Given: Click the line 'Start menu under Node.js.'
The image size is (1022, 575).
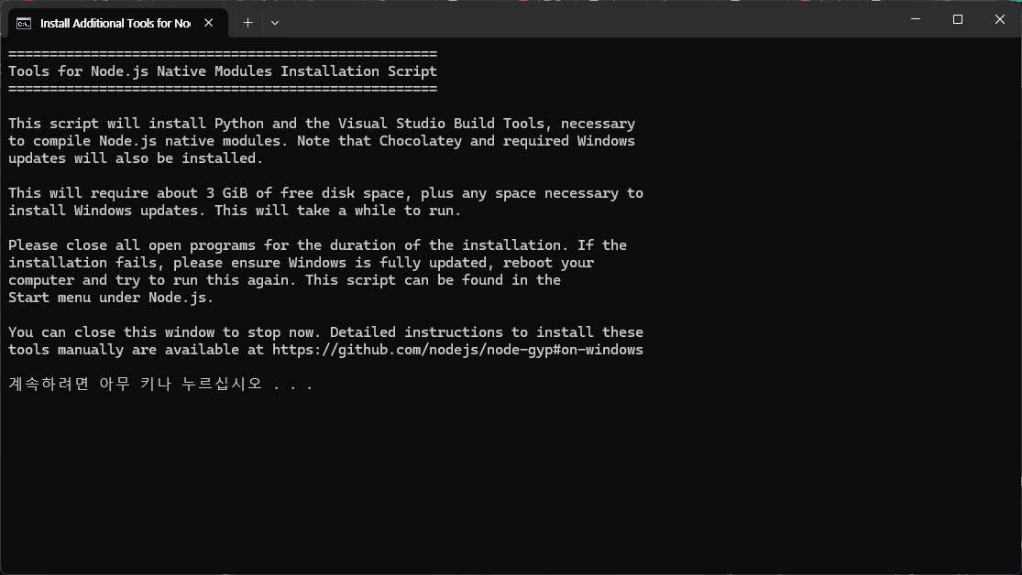Looking at the screenshot, I should click(x=111, y=297).
